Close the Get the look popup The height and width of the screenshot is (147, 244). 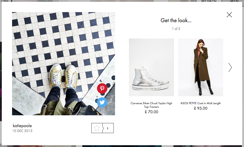(x=229, y=15)
